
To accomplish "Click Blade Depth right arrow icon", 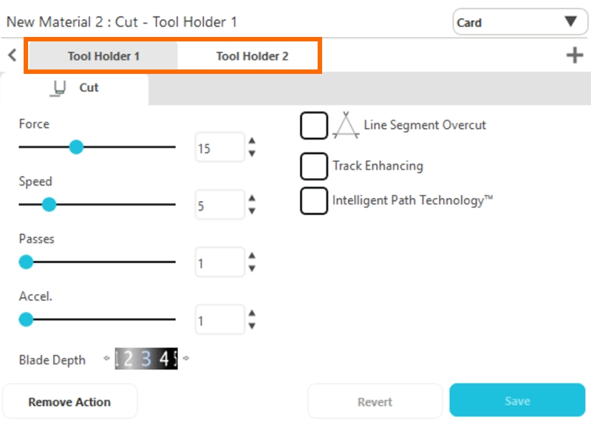I will tap(185, 358).
